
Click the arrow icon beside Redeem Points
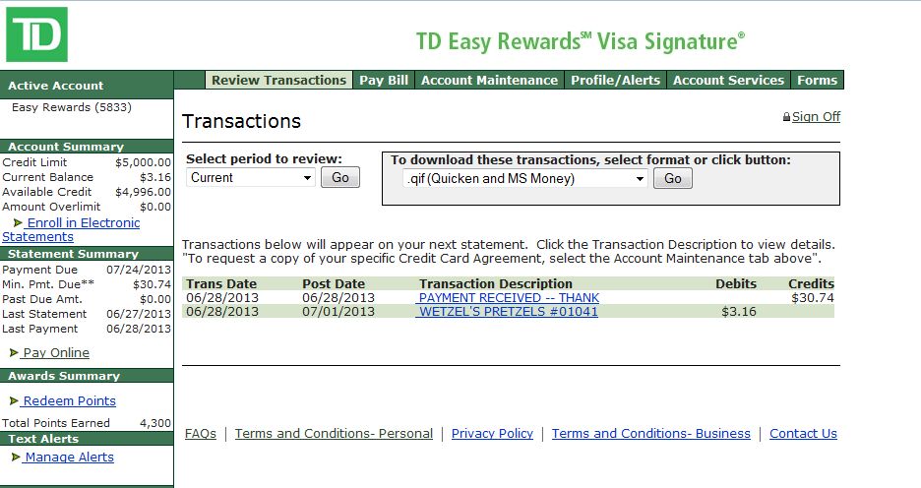[x=14, y=400]
